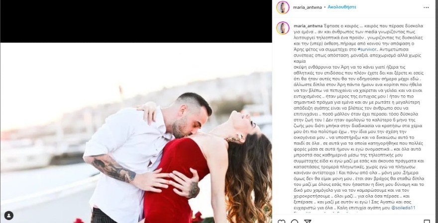Image resolution: width=438 pixels, height=223 pixels.
Task: Follow the account via Ακολουθήστε
Action: pyautogui.click(x=342, y=7)
